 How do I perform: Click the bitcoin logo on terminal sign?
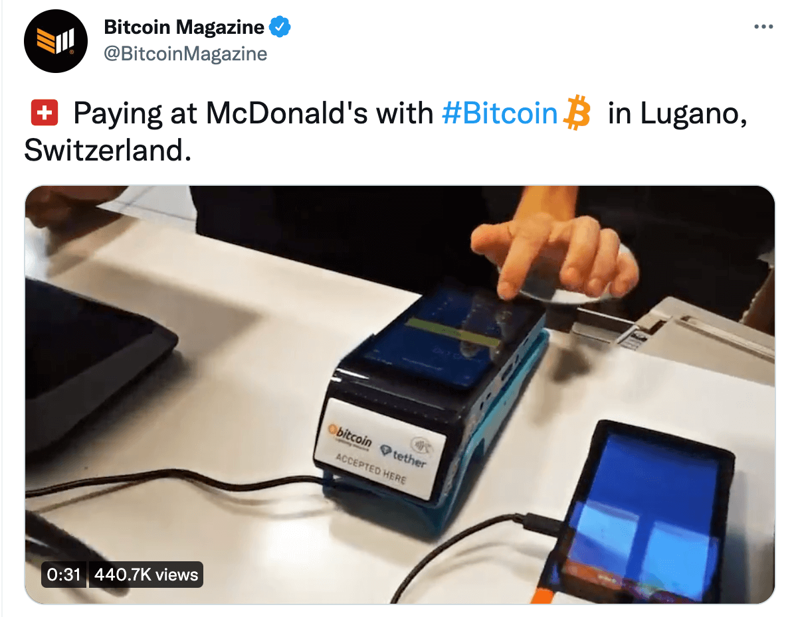click(x=349, y=434)
